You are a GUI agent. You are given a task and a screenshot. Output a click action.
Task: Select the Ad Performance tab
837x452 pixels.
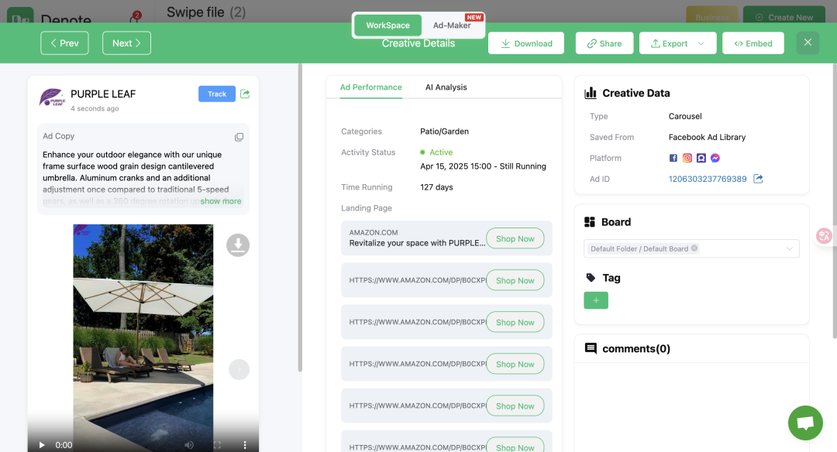point(371,87)
